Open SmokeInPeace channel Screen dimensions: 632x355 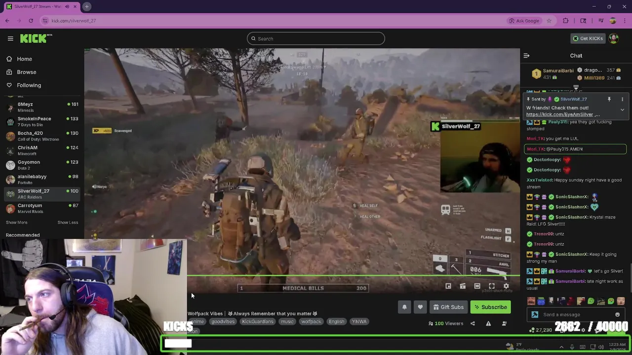pos(42,121)
